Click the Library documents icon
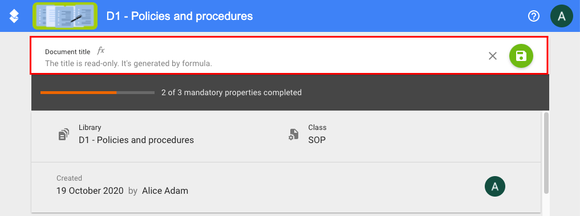 (x=64, y=135)
